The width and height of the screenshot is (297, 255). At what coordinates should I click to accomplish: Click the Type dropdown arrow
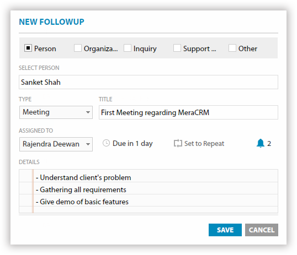pos(88,112)
